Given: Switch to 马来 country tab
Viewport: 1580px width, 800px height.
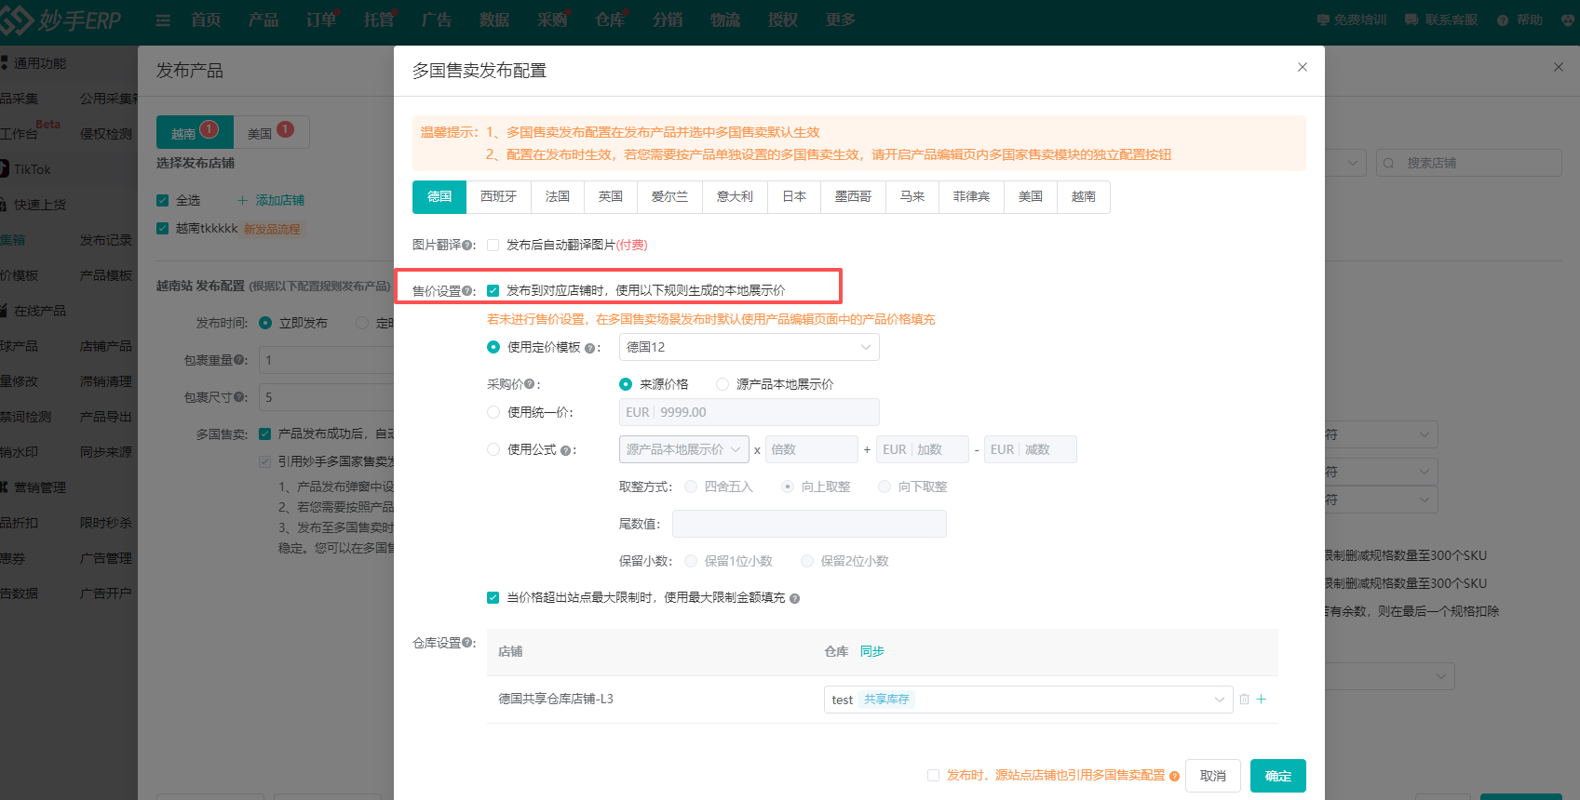Looking at the screenshot, I should click(x=912, y=197).
